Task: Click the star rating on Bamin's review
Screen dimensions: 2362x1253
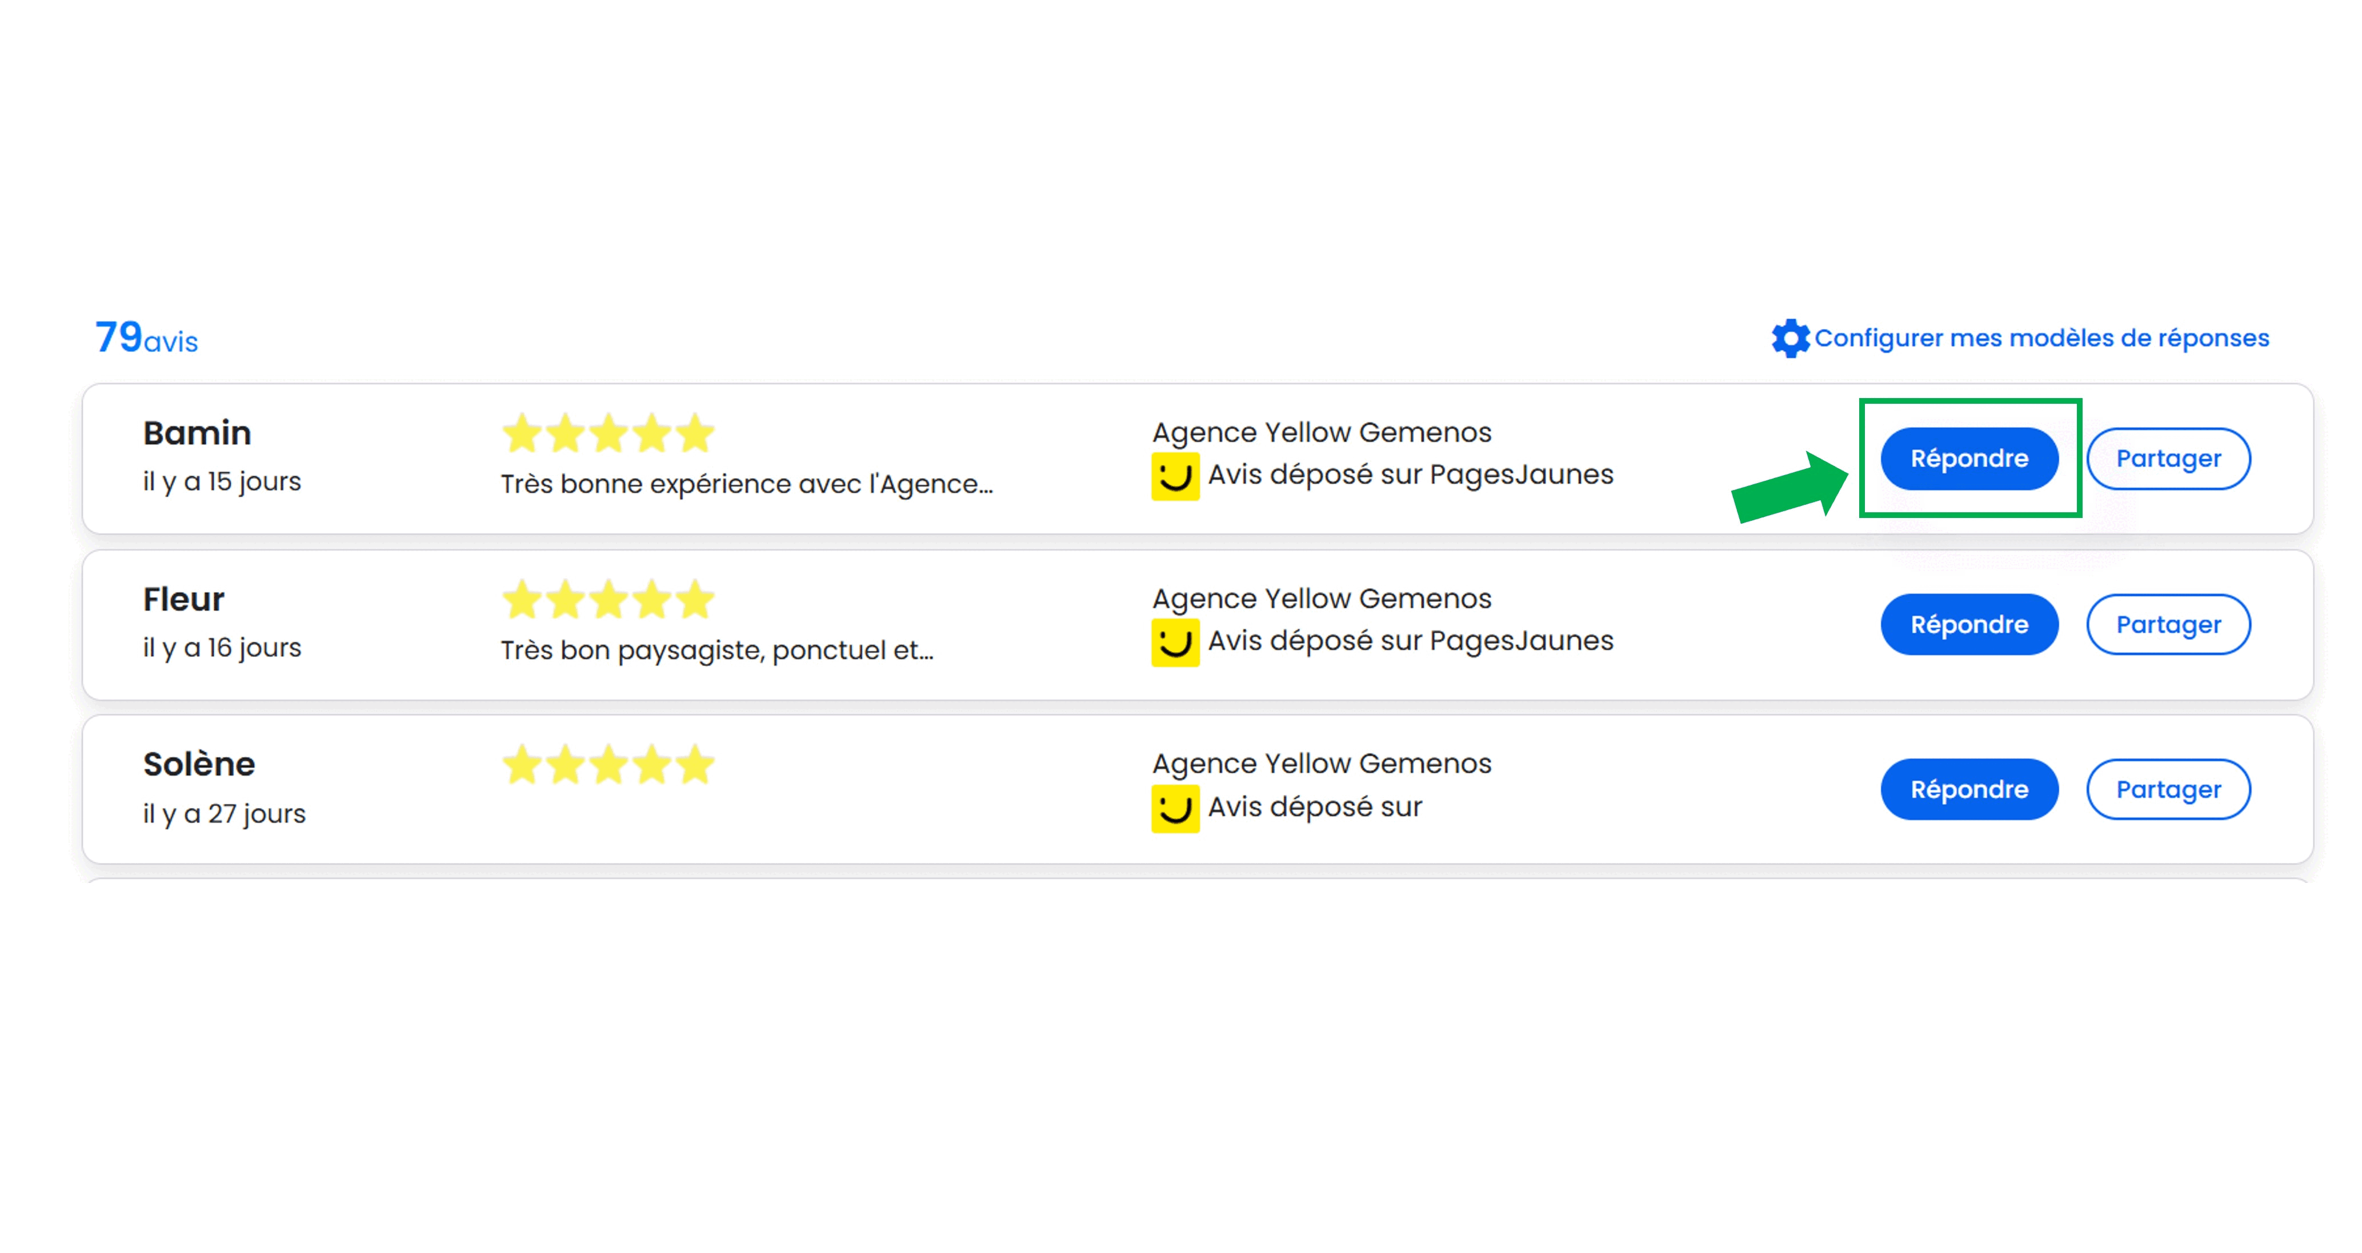Action: coord(608,433)
